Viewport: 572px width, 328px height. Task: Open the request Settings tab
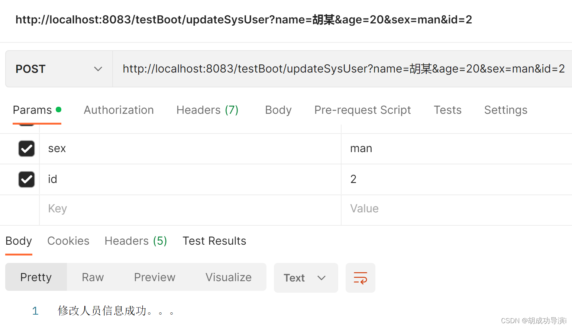tap(505, 110)
